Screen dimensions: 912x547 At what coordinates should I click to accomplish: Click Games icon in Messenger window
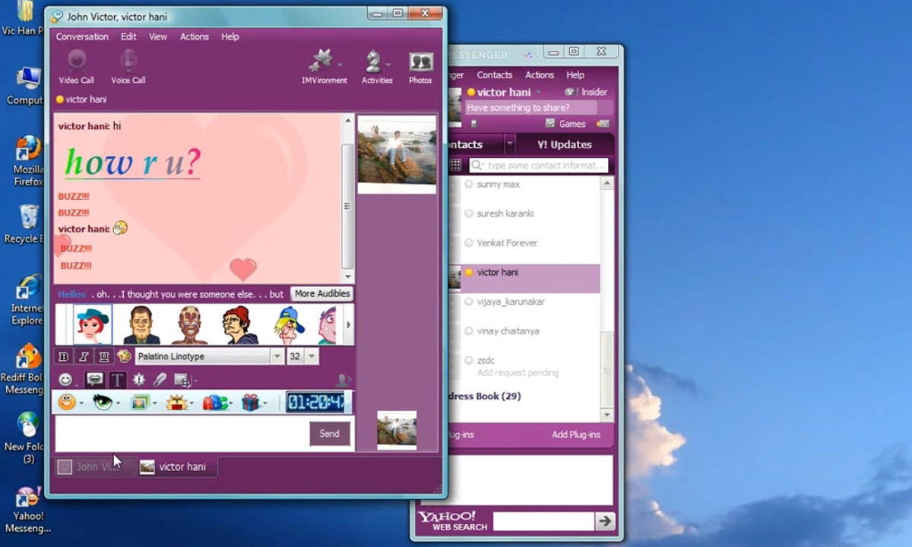550,124
